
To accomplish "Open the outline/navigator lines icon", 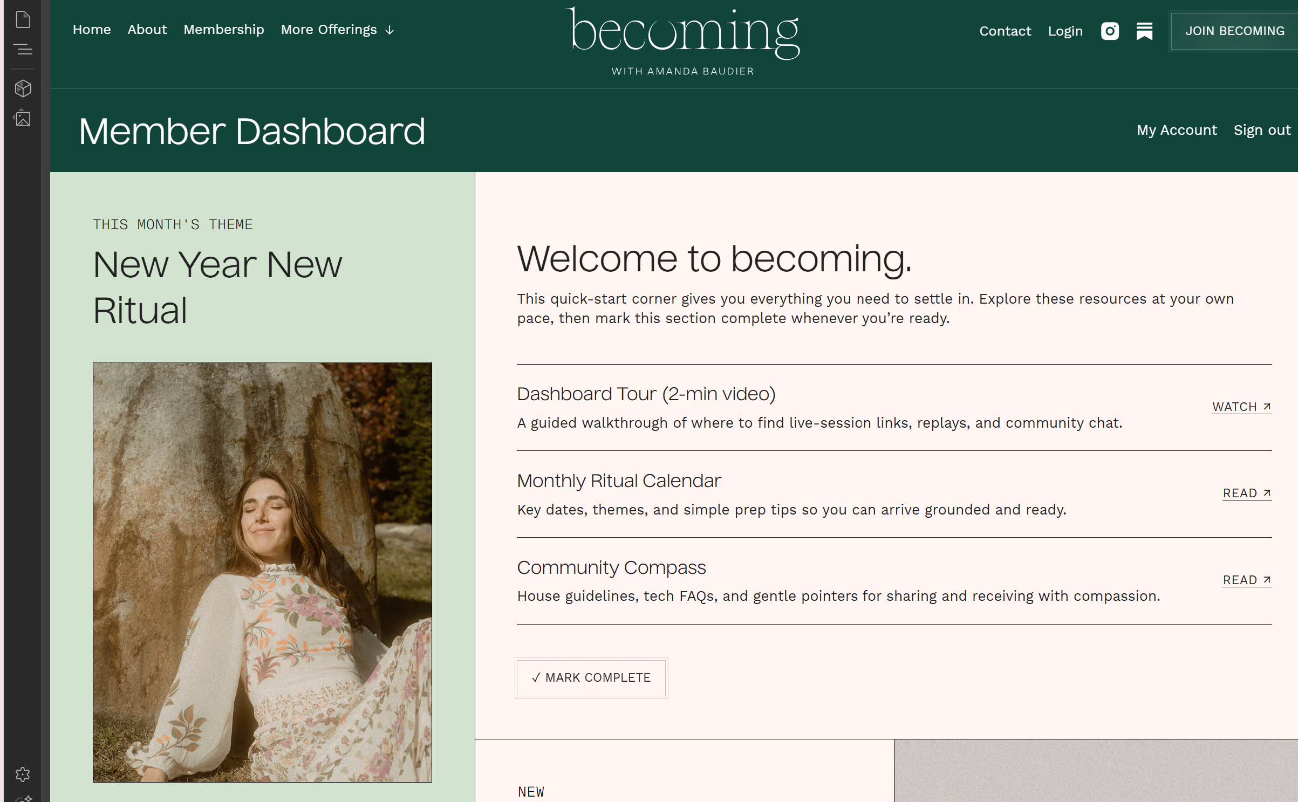I will click(23, 50).
